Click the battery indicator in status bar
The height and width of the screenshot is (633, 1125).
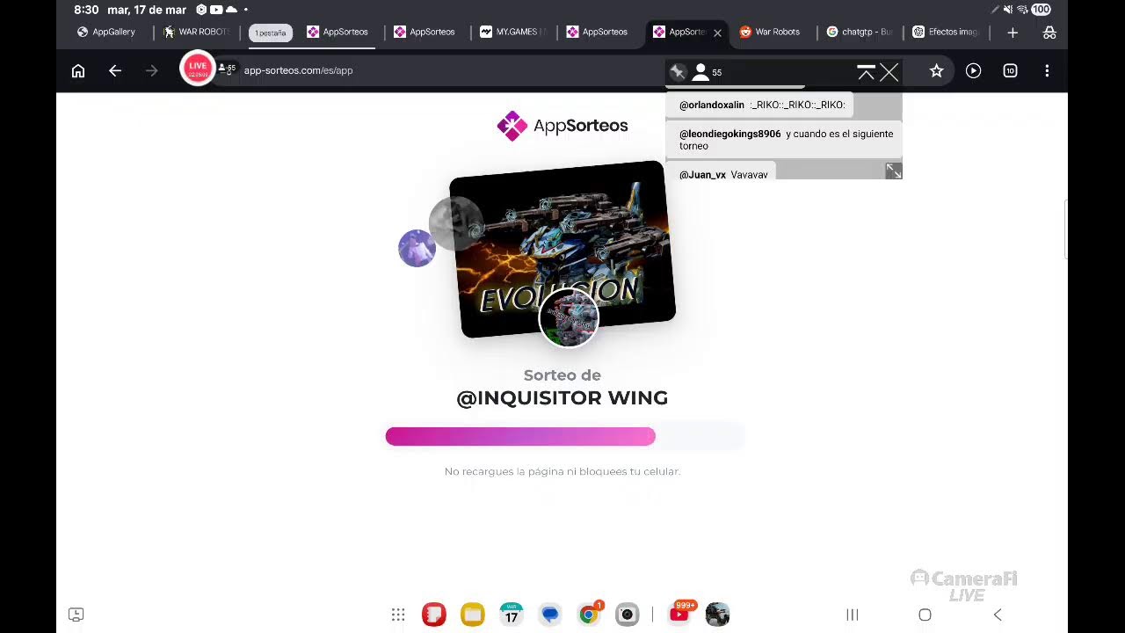click(1042, 10)
